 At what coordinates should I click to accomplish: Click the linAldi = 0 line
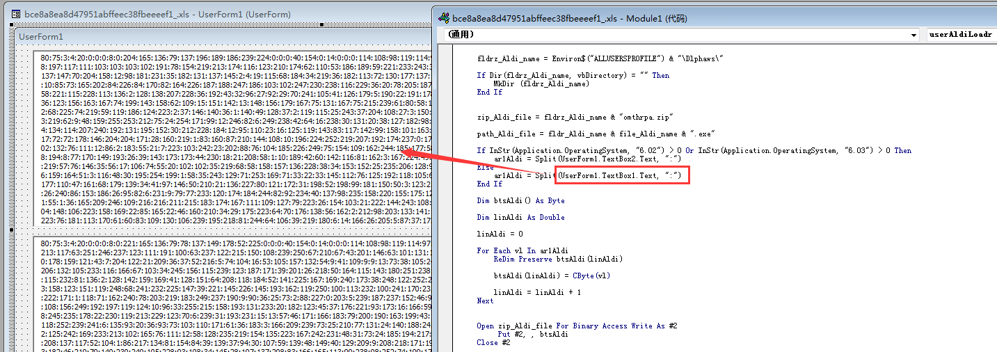[500, 234]
